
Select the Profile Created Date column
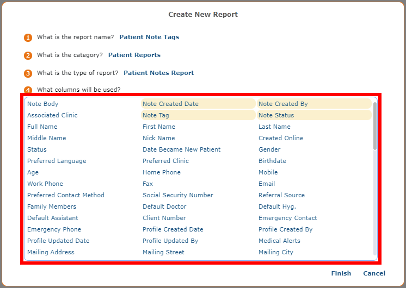[173, 229]
